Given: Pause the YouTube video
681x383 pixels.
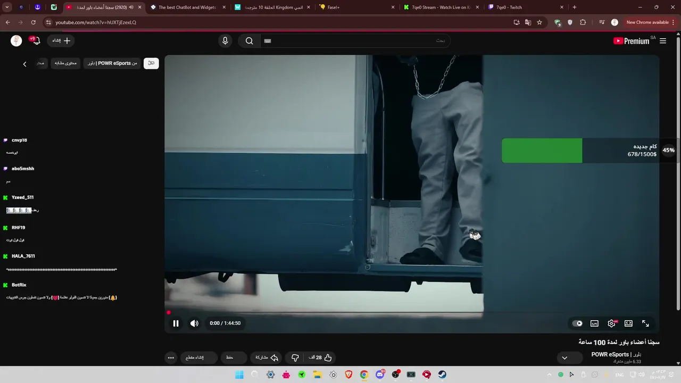Looking at the screenshot, I should [176, 323].
